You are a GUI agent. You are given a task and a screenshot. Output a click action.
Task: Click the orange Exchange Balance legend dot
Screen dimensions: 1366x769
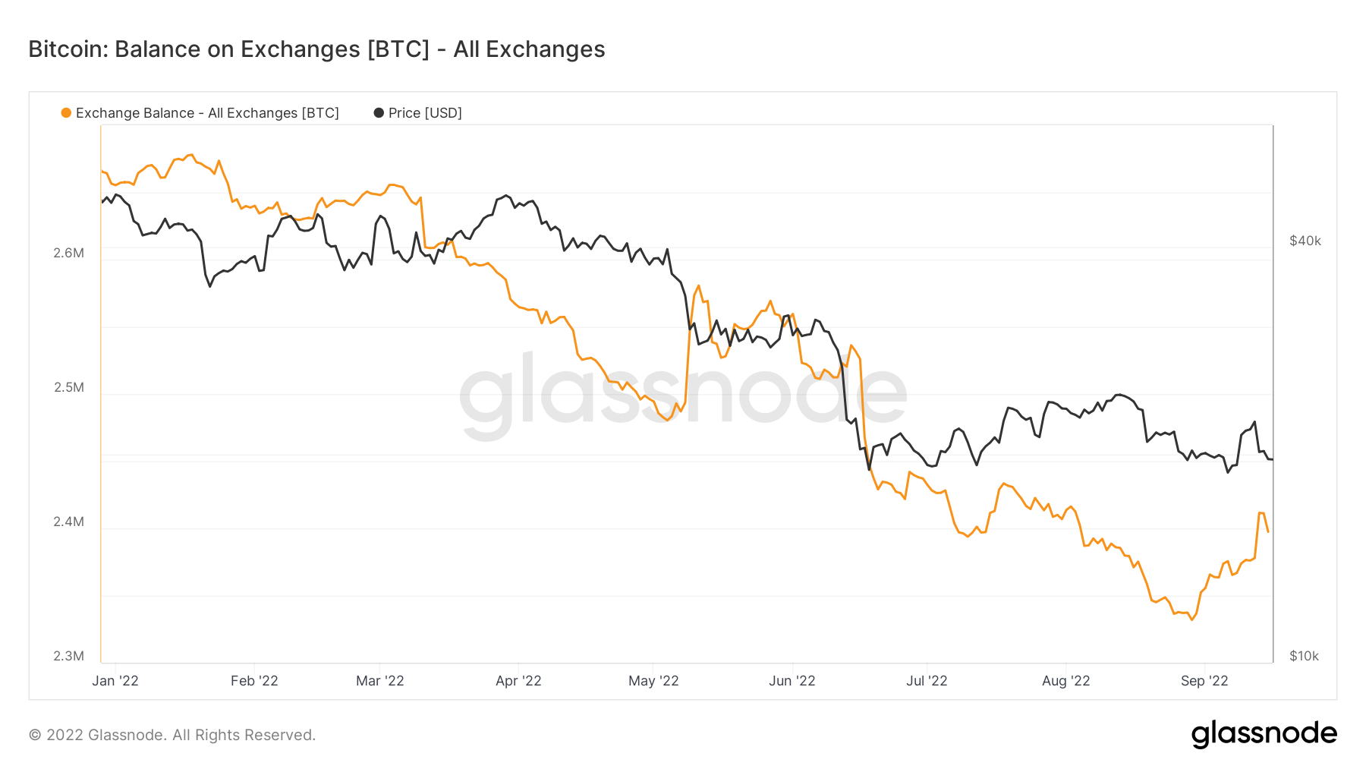click(x=66, y=113)
